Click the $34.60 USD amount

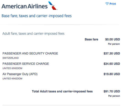112,64
